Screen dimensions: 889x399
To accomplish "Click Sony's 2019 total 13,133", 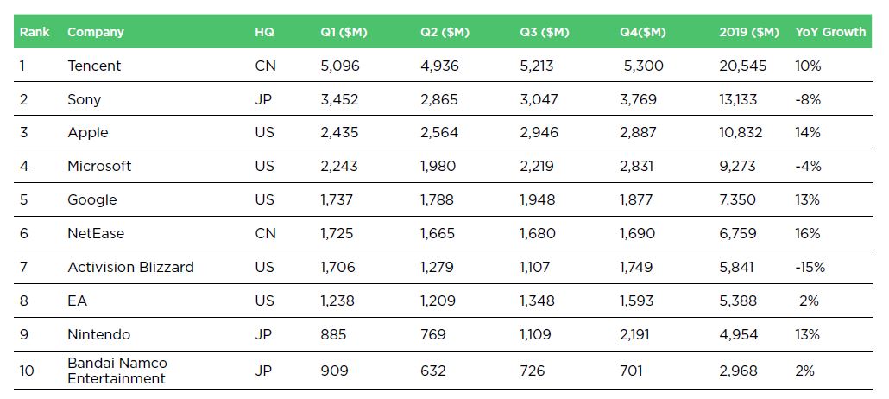I will (x=737, y=100).
